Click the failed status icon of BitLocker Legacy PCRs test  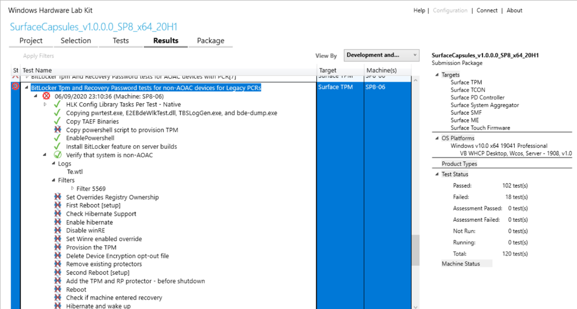click(15, 87)
